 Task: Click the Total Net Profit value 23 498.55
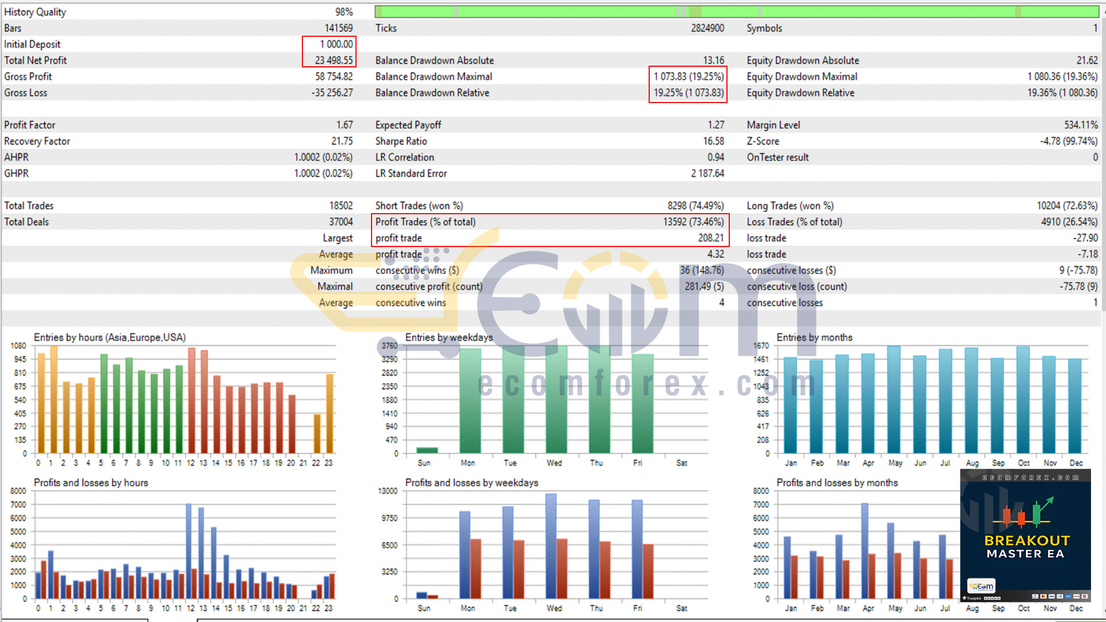[x=334, y=60]
